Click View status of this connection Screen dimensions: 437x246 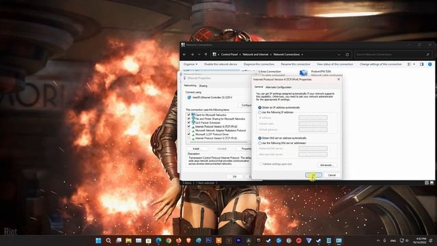(x=335, y=64)
